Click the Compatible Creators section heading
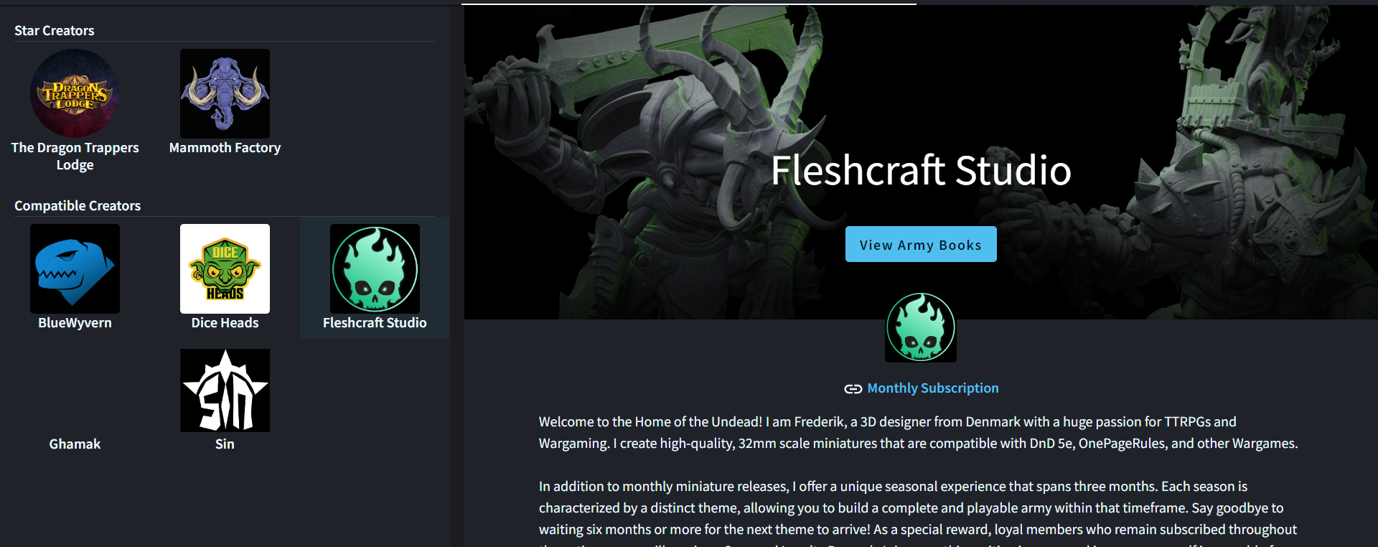 (78, 205)
